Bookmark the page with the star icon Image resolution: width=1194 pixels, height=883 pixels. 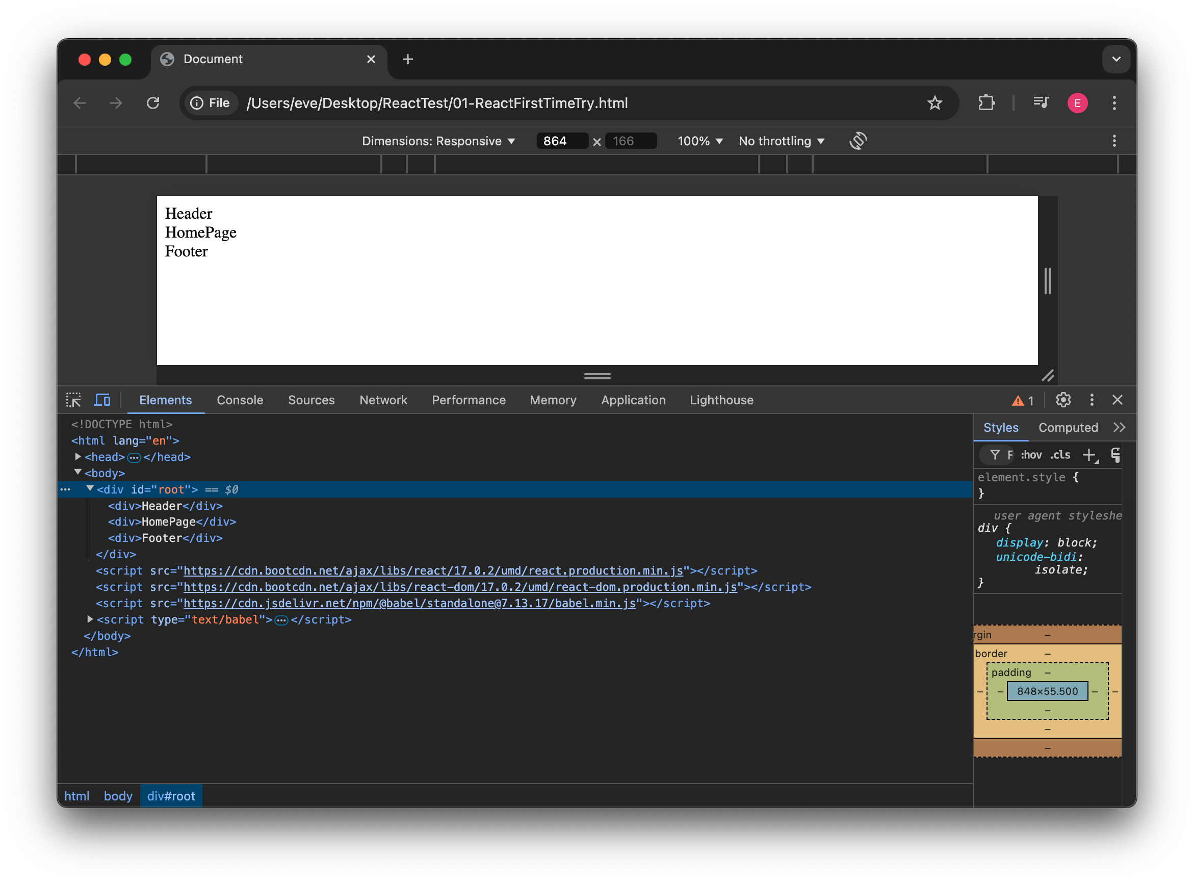pos(935,102)
